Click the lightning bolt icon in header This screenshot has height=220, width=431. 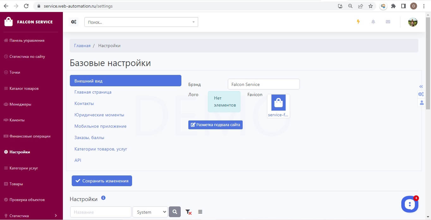pyautogui.click(x=358, y=22)
